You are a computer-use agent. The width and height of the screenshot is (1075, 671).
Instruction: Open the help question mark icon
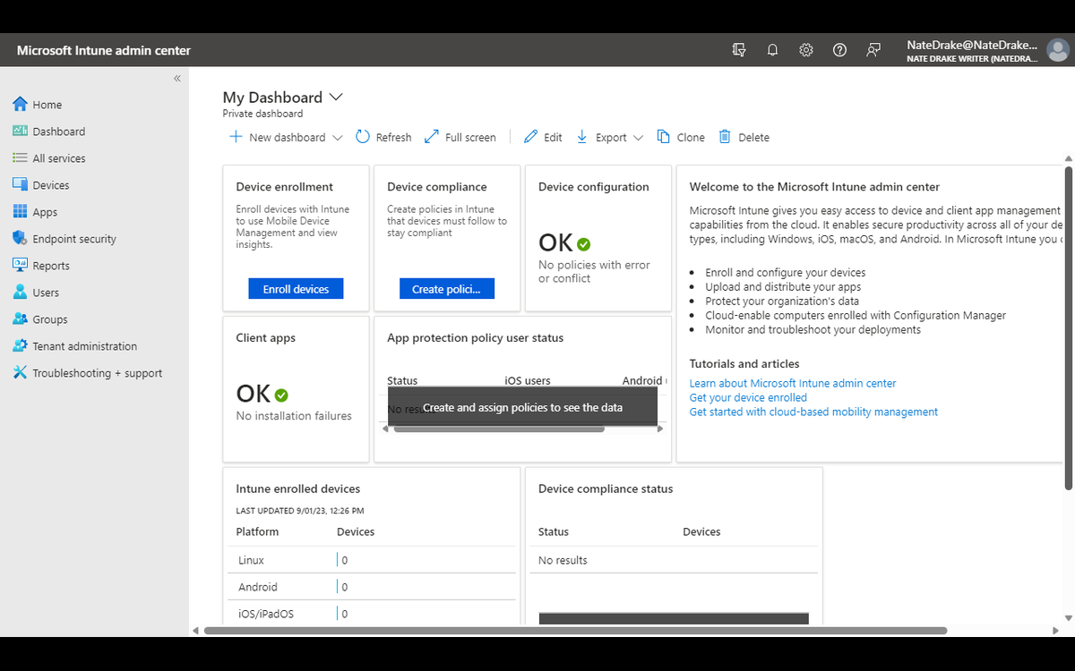pyautogui.click(x=839, y=50)
